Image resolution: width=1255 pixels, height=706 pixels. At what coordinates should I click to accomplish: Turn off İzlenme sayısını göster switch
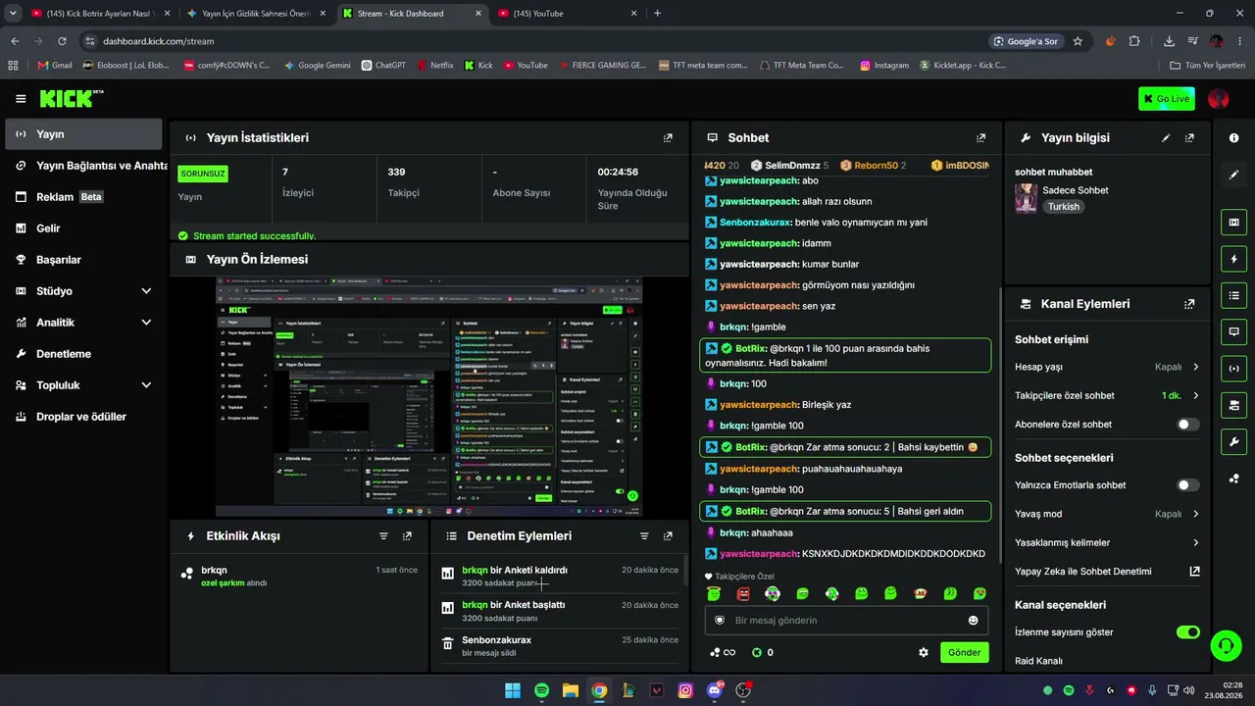point(1187,632)
